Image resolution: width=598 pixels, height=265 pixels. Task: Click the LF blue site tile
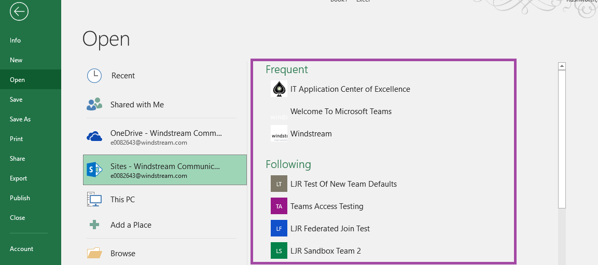(279, 228)
